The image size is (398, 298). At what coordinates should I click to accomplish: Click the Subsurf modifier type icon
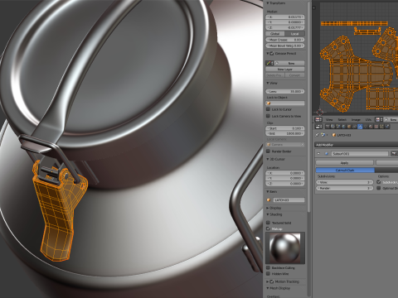point(327,153)
